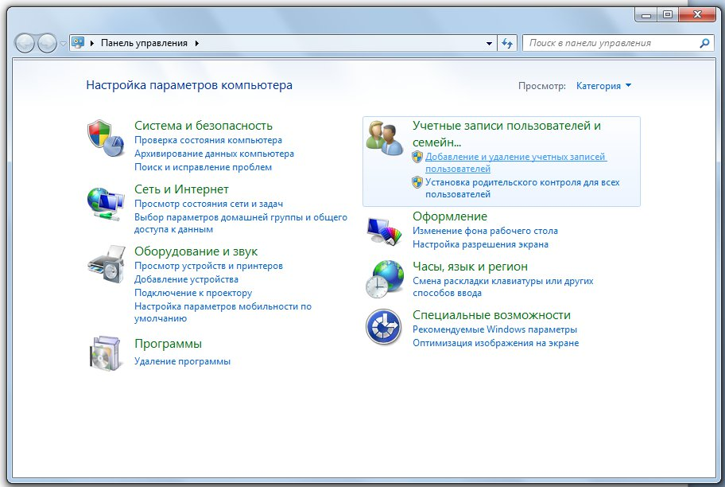Open the Категория view-by dropdown
The image size is (725, 487).
(x=603, y=86)
